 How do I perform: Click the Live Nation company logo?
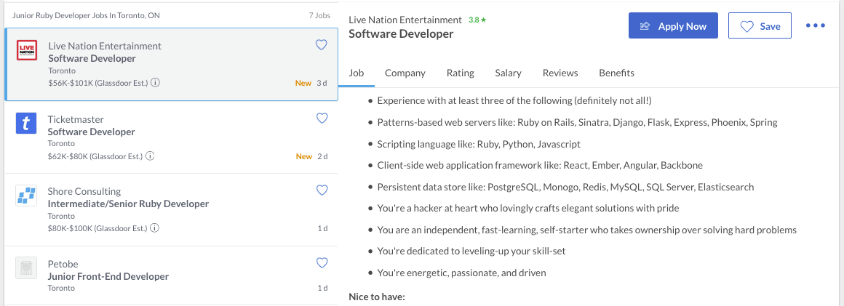(x=26, y=51)
